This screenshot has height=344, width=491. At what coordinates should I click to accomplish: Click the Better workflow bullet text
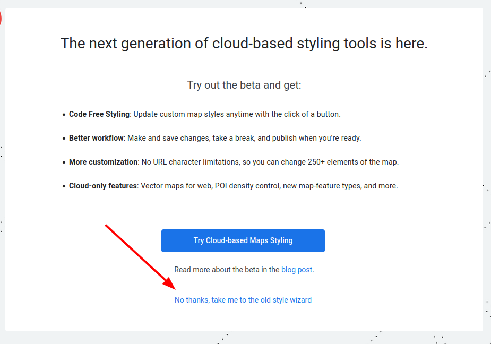(x=215, y=138)
